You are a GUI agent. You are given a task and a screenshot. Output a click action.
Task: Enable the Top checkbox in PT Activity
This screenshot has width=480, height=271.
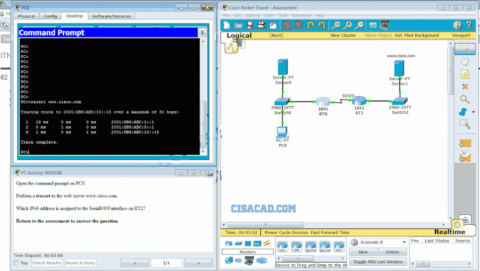pyautogui.click(x=17, y=263)
